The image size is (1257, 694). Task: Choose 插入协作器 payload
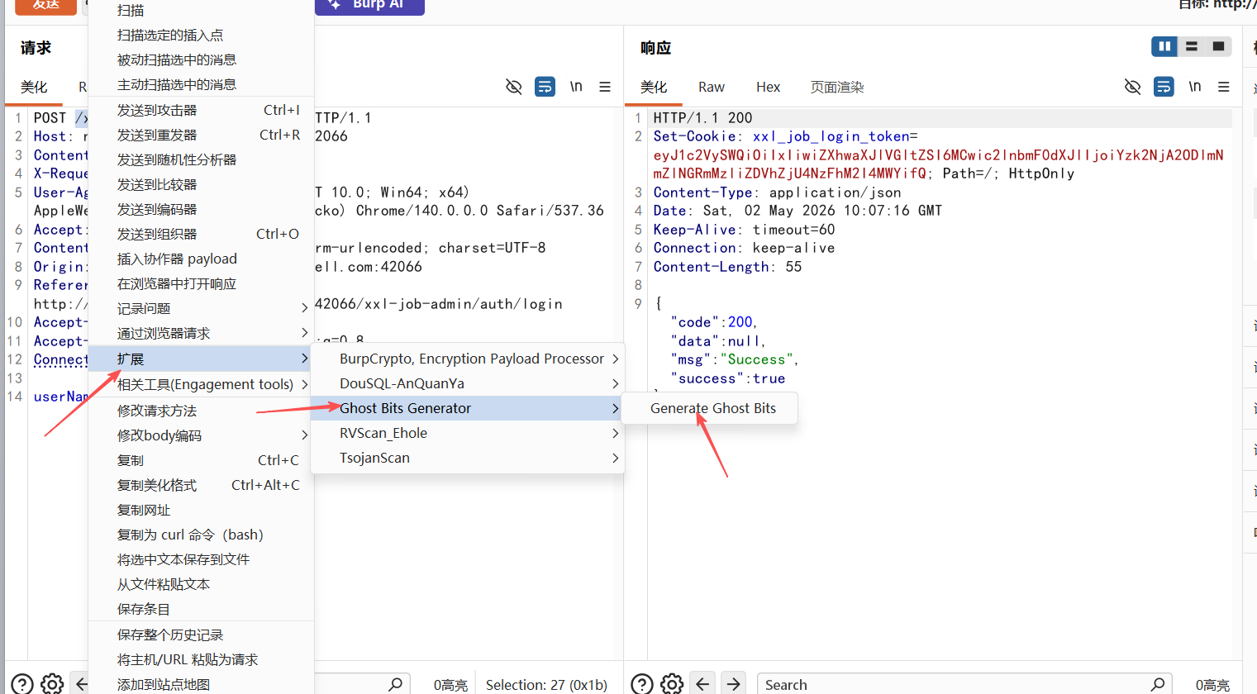201,259
